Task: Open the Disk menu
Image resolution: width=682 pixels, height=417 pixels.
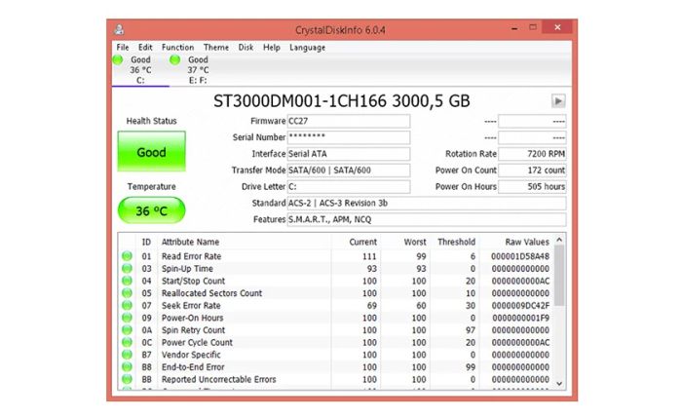Action: point(246,47)
